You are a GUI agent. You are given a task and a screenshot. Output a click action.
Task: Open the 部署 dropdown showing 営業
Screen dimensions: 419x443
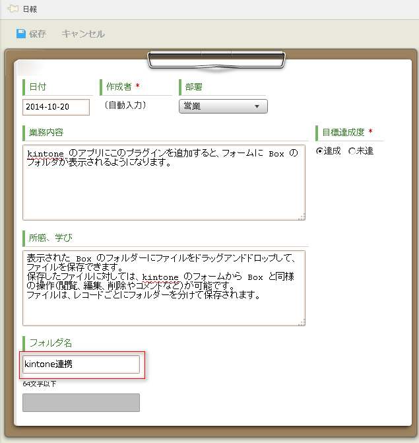(223, 106)
